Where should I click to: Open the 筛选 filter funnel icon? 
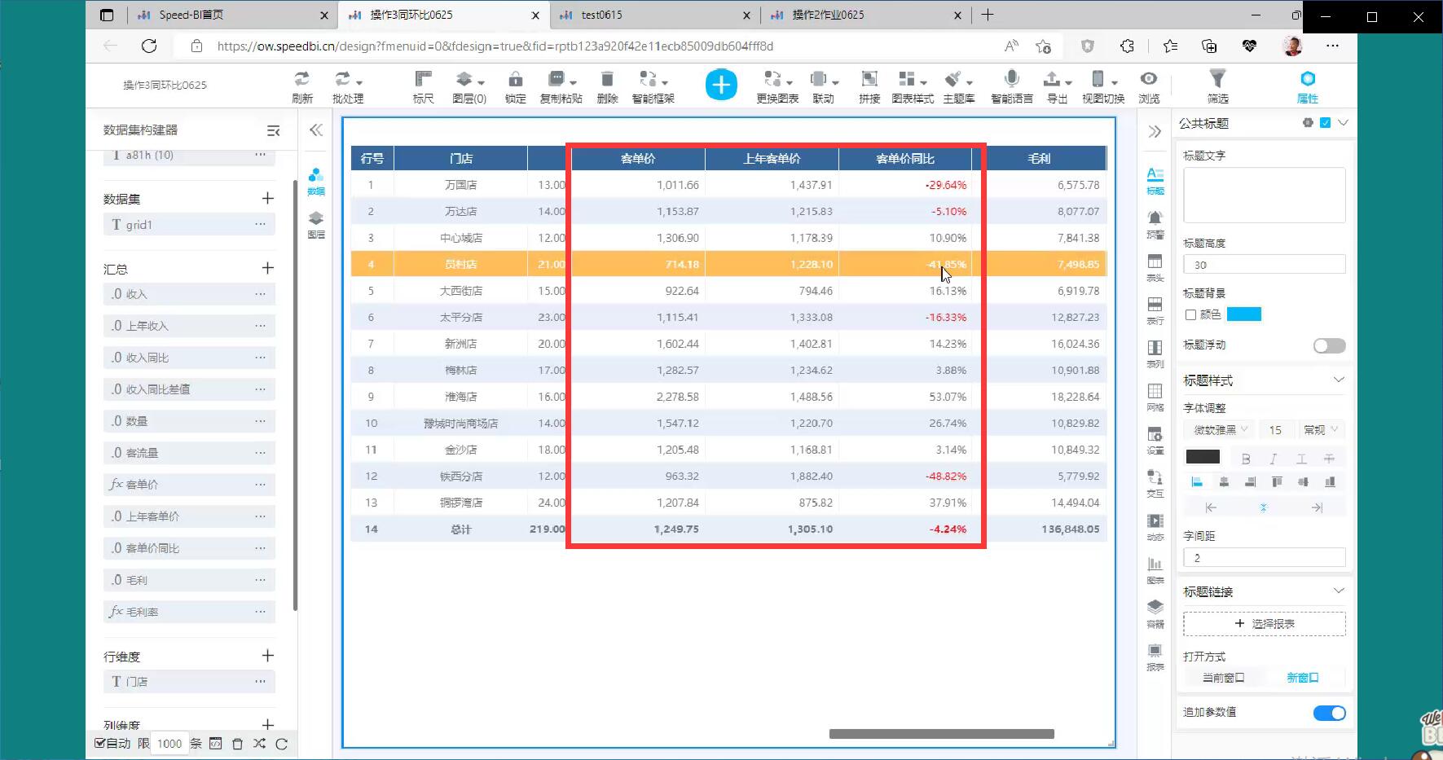click(1217, 80)
